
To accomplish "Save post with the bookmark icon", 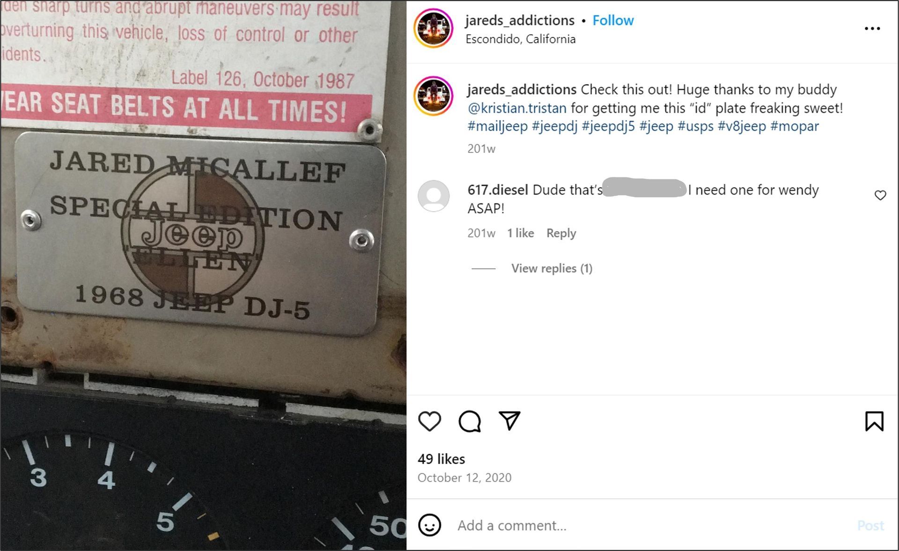I will (874, 421).
